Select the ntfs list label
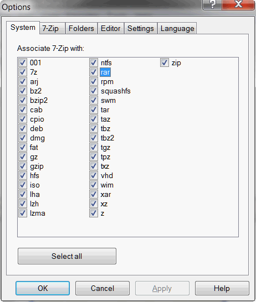Viewport: 256px width, 302px height. point(106,63)
